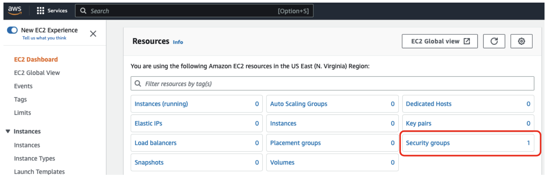Open the Load balancers resource link

point(155,143)
